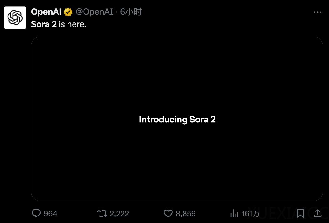Repost the tweet using retweet arrows icon
Image resolution: width=329 pixels, height=223 pixels.
[102, 213]
